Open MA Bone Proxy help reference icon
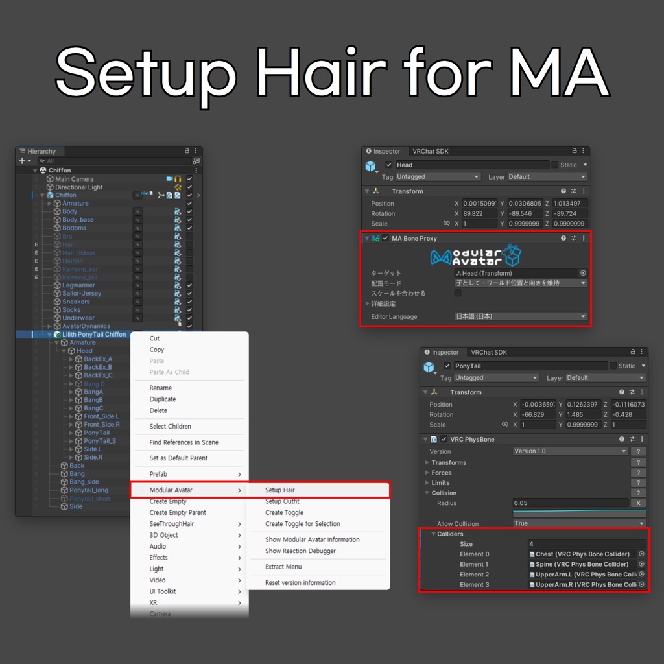The height and width of the screenshot is (664, 664). point(563,238)
